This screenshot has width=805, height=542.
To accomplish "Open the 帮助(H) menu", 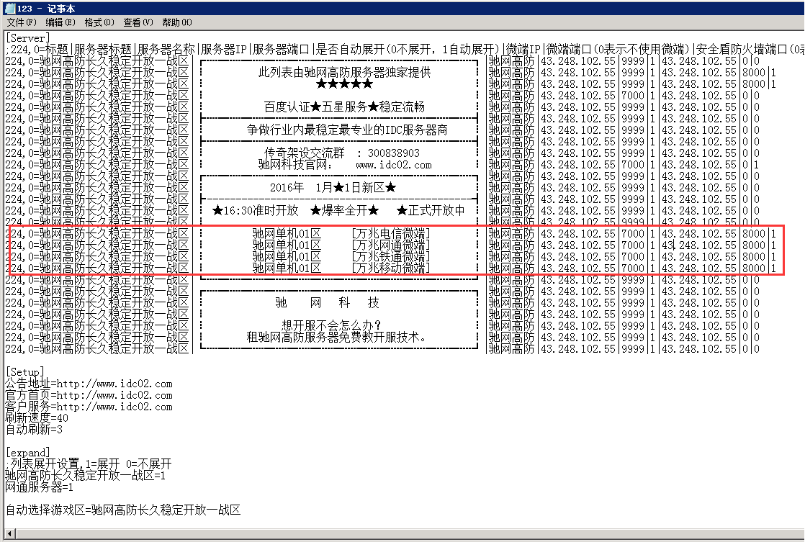I will (177, 22).
